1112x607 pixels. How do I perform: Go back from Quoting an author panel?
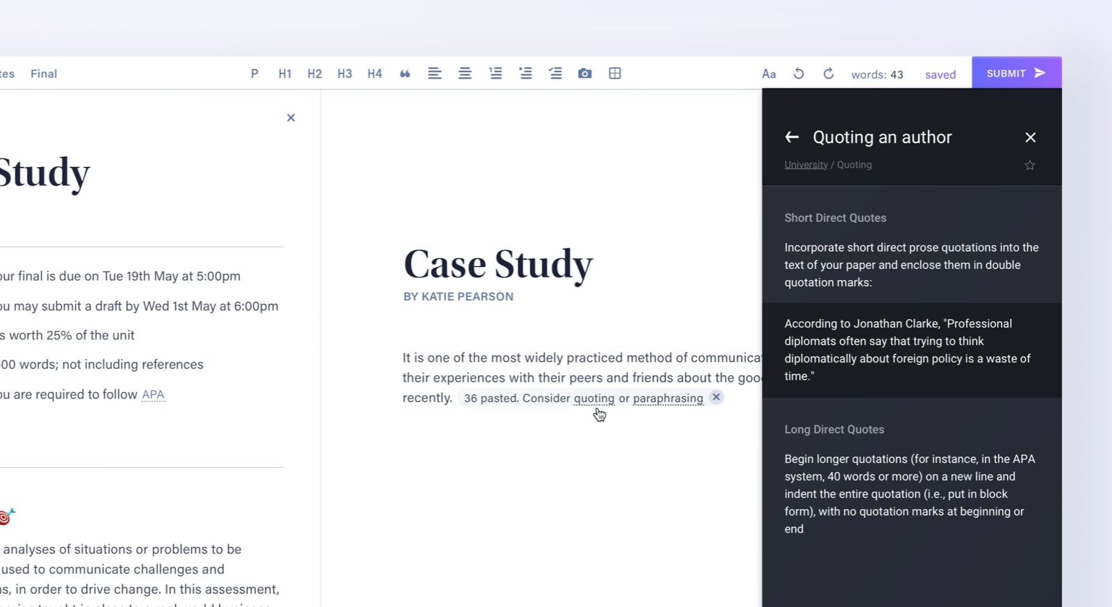(792, 137)
